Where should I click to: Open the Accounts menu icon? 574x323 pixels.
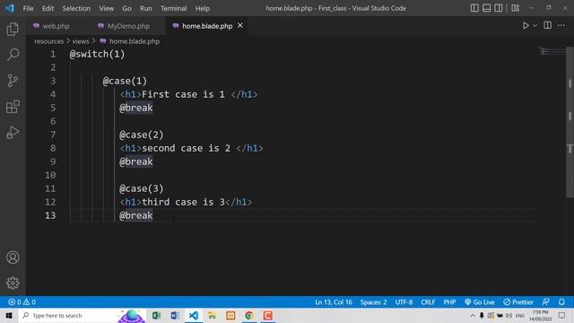click(x=13, y=258)
